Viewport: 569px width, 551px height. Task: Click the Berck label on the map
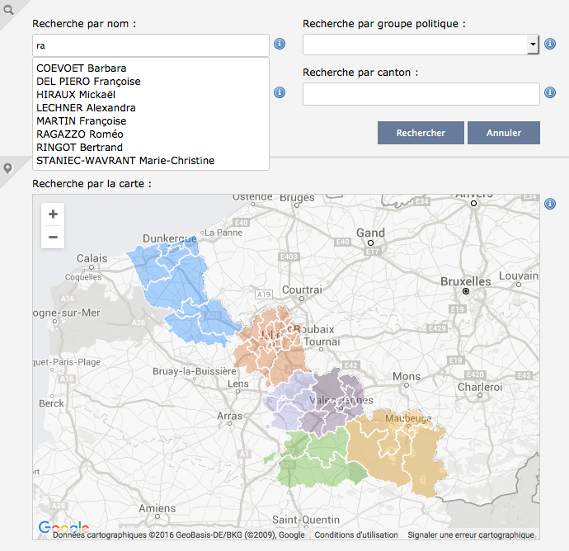coord(51,403)
